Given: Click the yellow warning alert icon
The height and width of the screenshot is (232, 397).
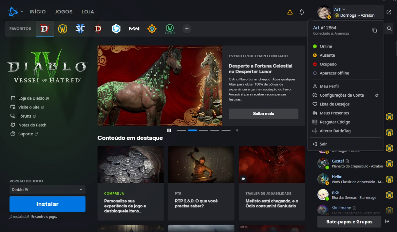Looking at the screenshot, I should pos(290,12).
